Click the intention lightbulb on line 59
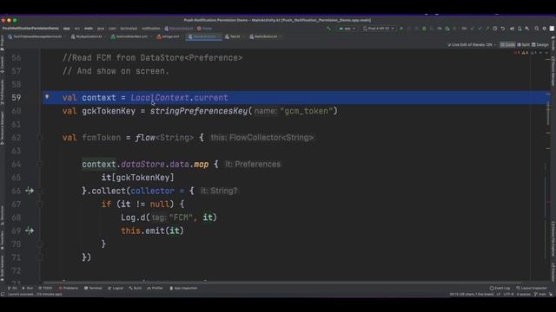556x312 pixels. [47, 96]
